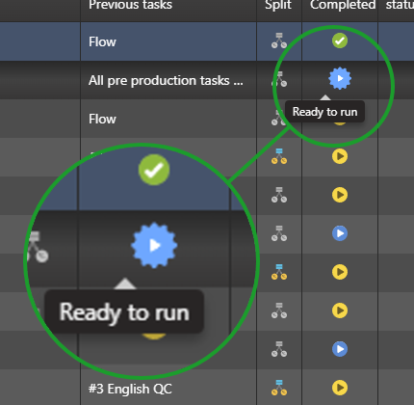
Task: Select the #3 English QC task cell
Action: click(168, 389)
